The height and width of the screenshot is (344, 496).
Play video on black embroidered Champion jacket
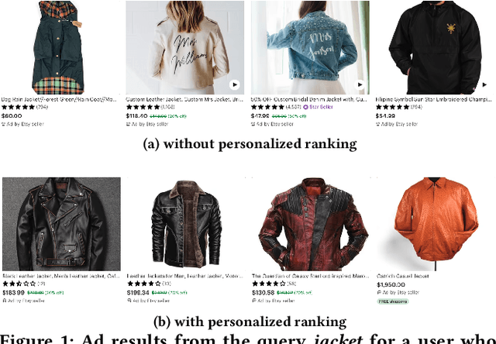pos(484,84)
